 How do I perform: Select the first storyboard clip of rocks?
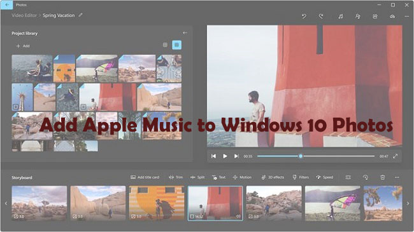pos(39,203)
